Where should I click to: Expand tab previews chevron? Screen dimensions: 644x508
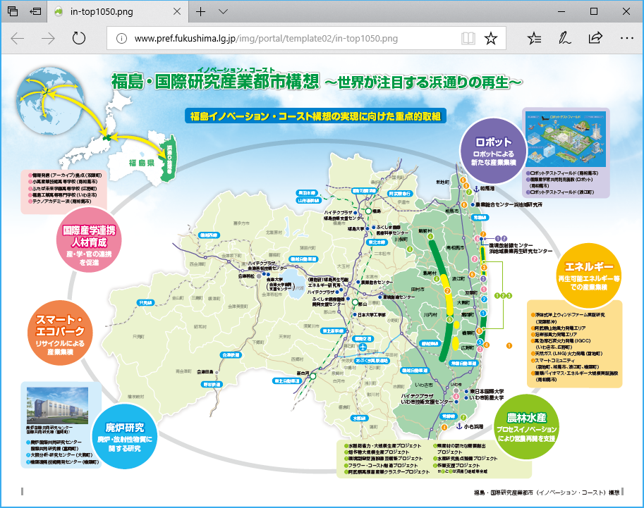(x=223, y=12)
